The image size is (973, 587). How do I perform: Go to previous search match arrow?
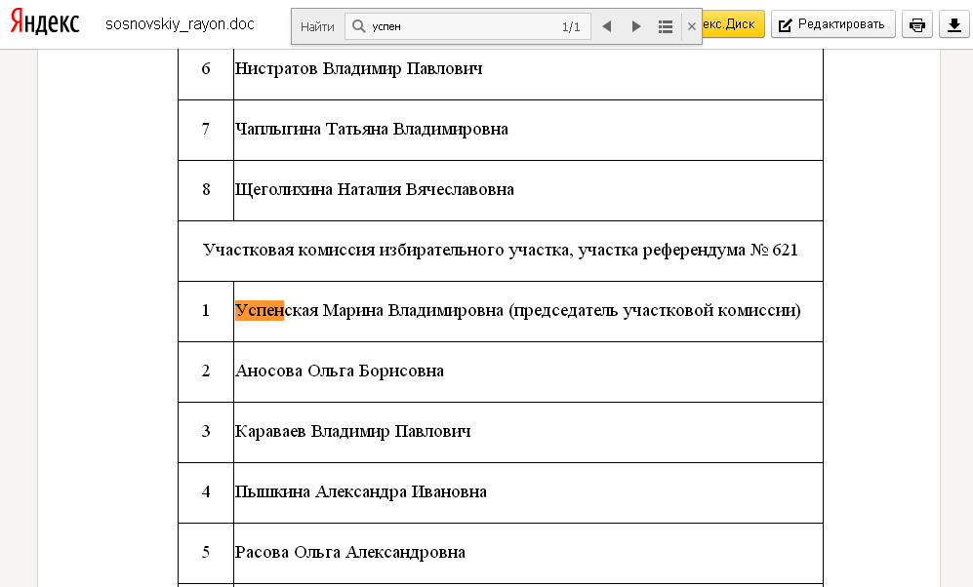607,26
